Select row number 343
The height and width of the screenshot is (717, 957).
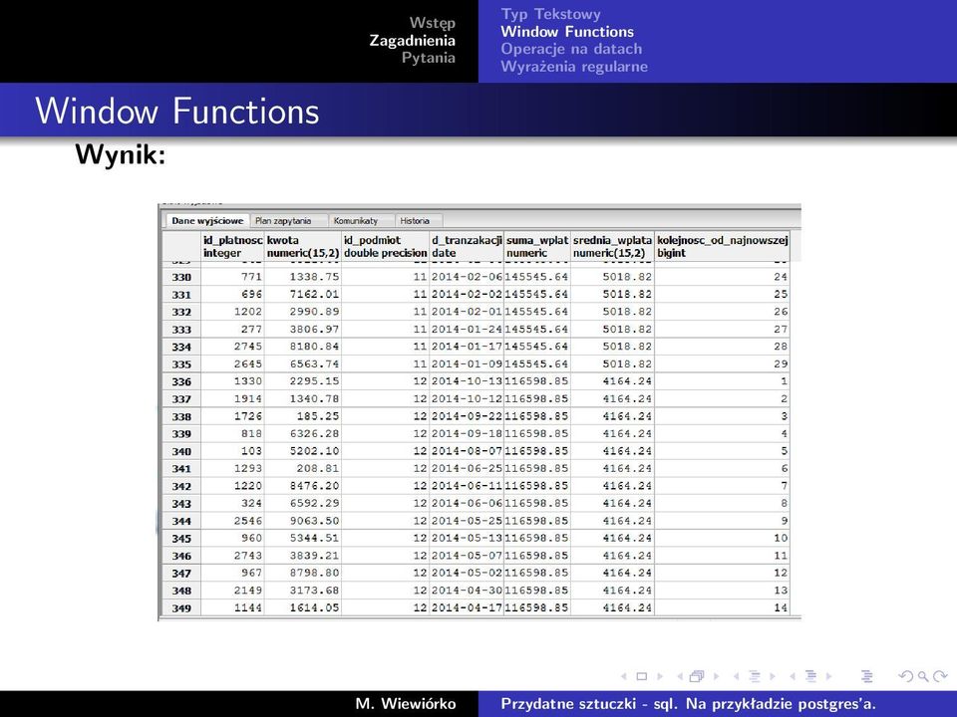pos(181,504)
